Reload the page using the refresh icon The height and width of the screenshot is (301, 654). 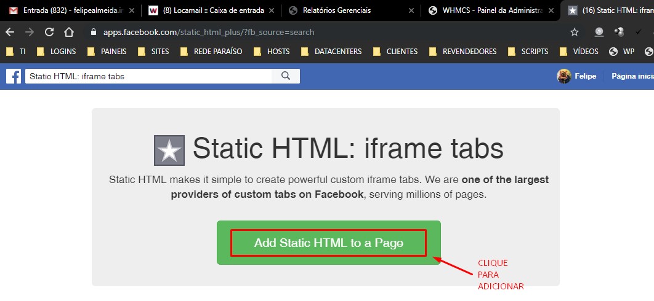49,32
